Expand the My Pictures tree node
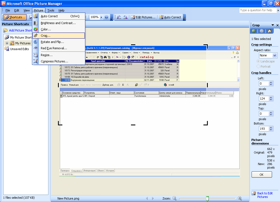This screenshot has width=280, height=202. click(x=7, y=43)
